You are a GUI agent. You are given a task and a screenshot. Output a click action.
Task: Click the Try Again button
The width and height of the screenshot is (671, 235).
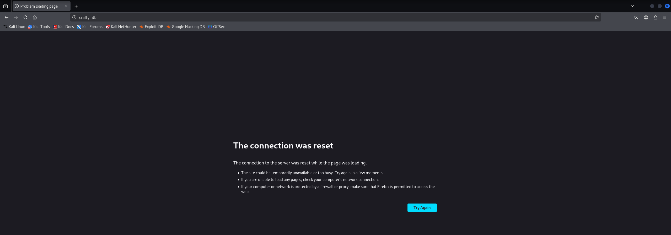pyautogui.click(x=422, y=208)
